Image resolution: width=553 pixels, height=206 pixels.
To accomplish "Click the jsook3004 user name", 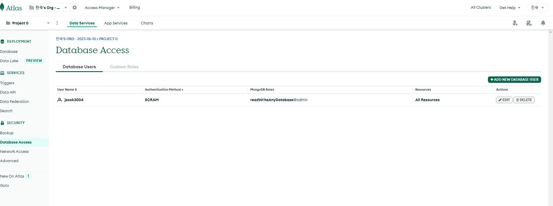I will (74, 100).
